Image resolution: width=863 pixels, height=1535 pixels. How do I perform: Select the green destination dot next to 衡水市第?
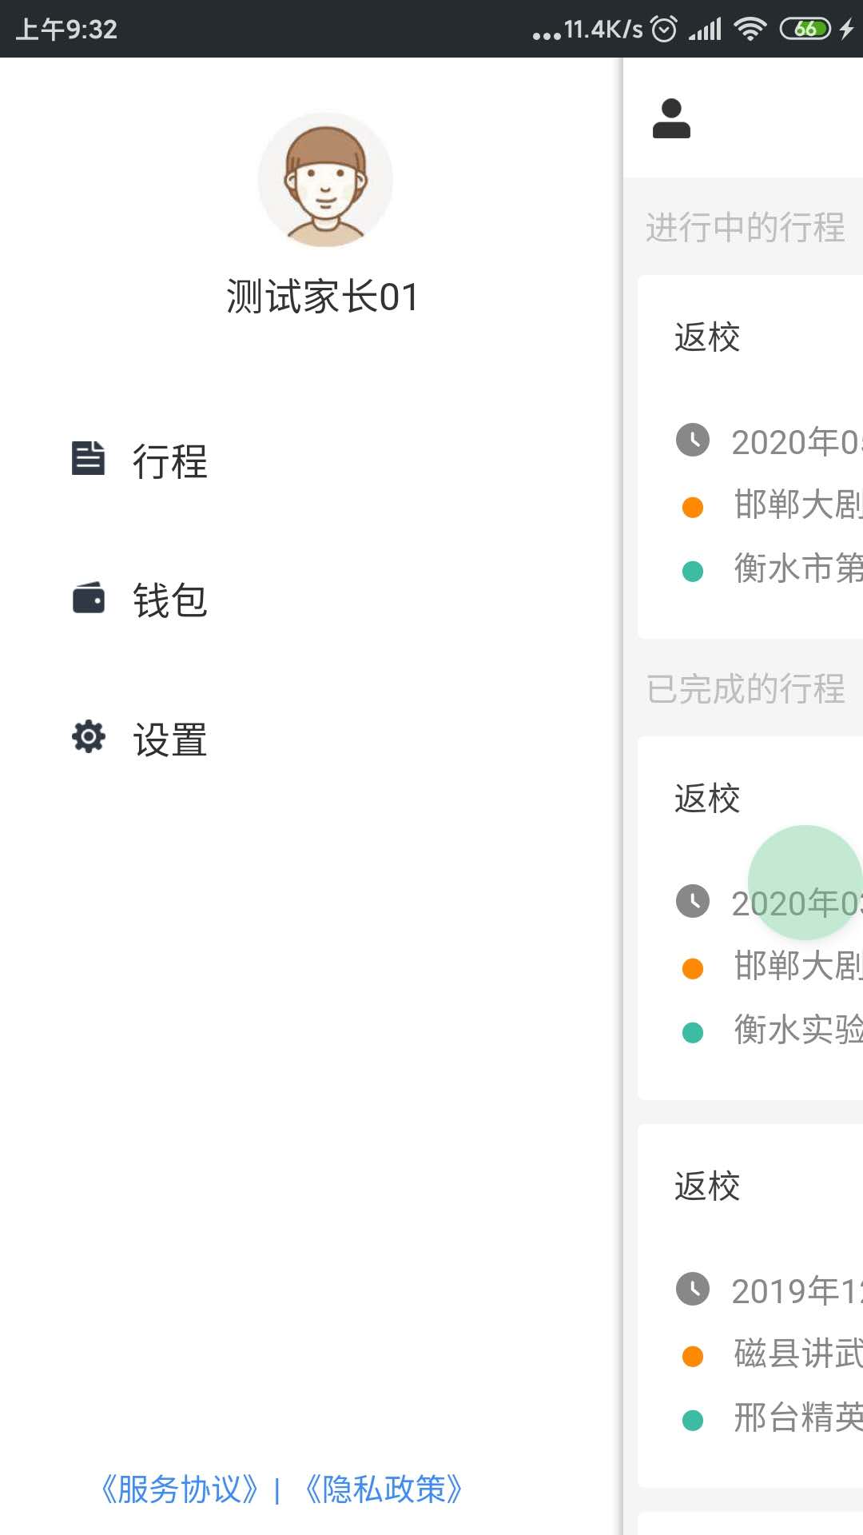(691, 569)
